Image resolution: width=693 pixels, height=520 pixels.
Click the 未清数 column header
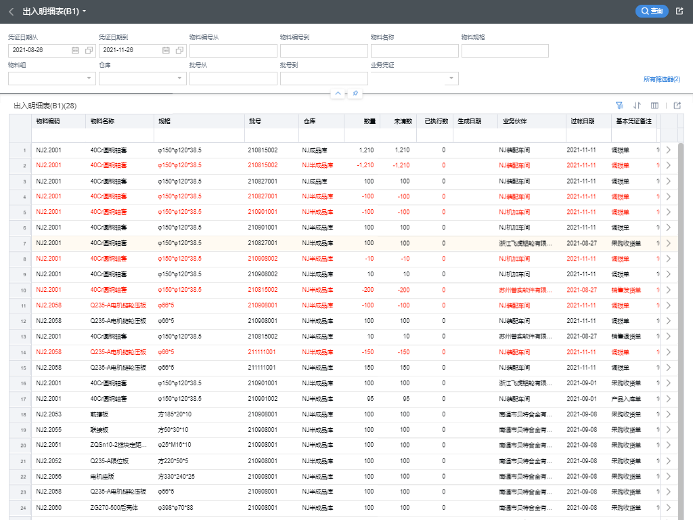[x=398, y=121]
